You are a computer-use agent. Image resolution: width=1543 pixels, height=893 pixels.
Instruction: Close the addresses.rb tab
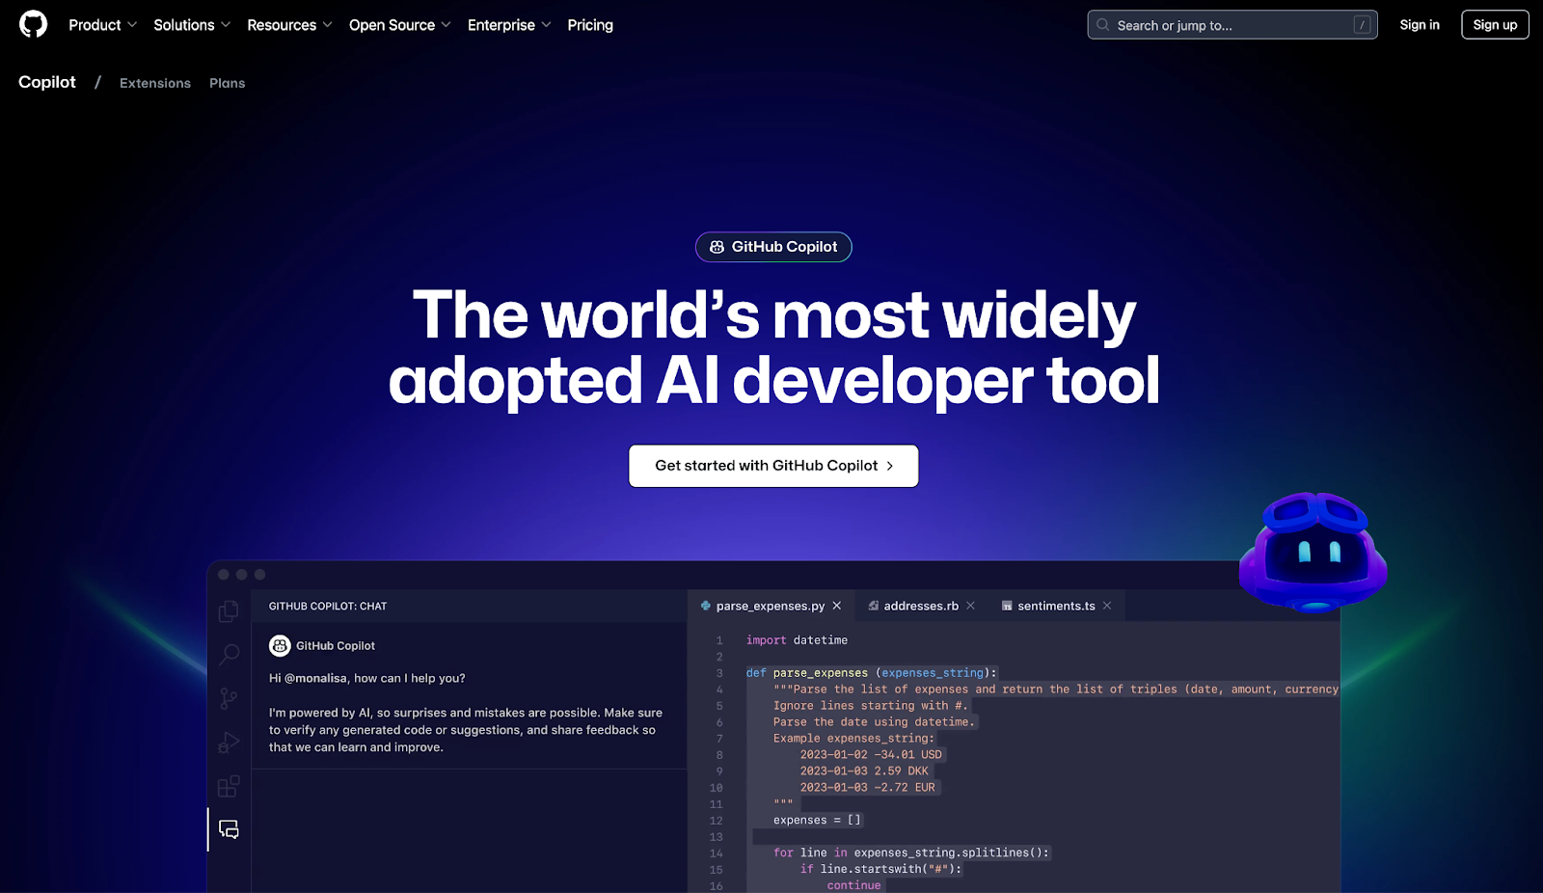(x=971, y=606)
